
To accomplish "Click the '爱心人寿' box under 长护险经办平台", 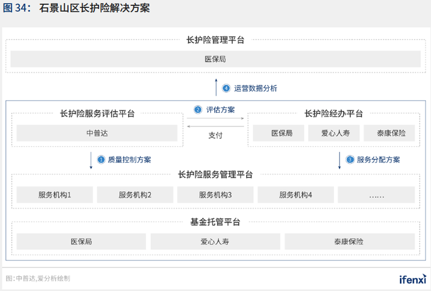I will point(334,133).
